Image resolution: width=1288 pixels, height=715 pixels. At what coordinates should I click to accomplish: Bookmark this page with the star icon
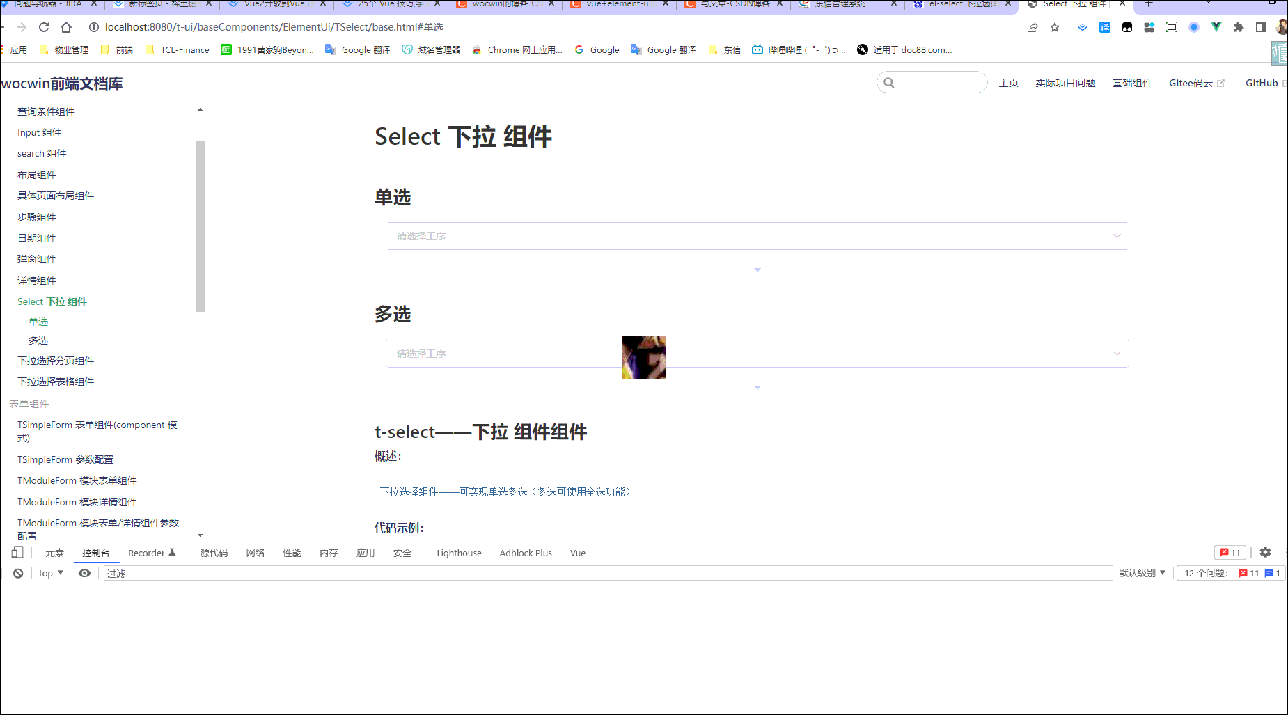1055,27
